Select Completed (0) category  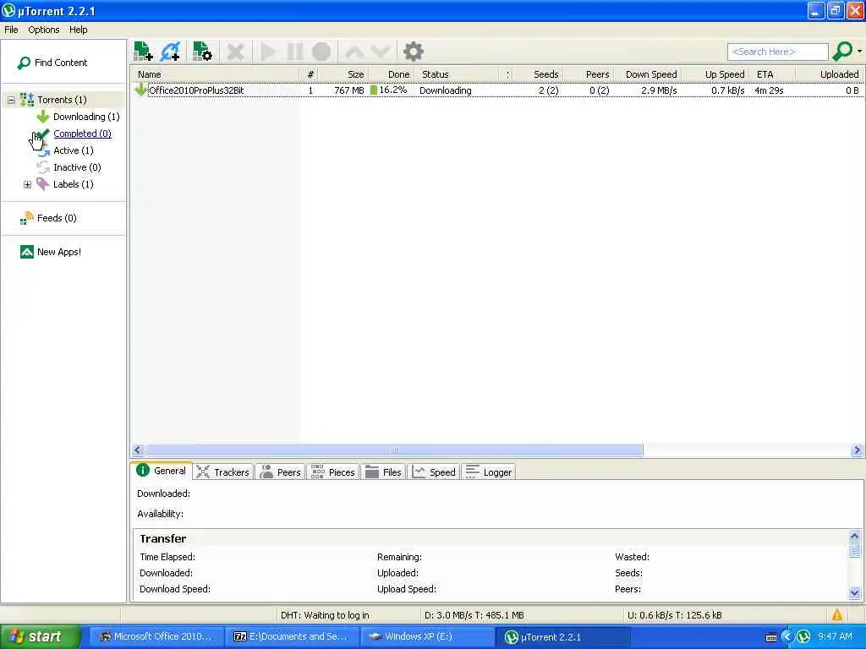(82, 134)
